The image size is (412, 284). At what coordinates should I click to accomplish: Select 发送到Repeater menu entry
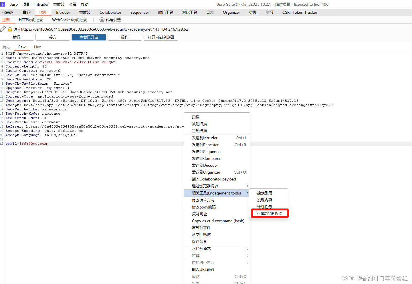click(x=217, y=145)
